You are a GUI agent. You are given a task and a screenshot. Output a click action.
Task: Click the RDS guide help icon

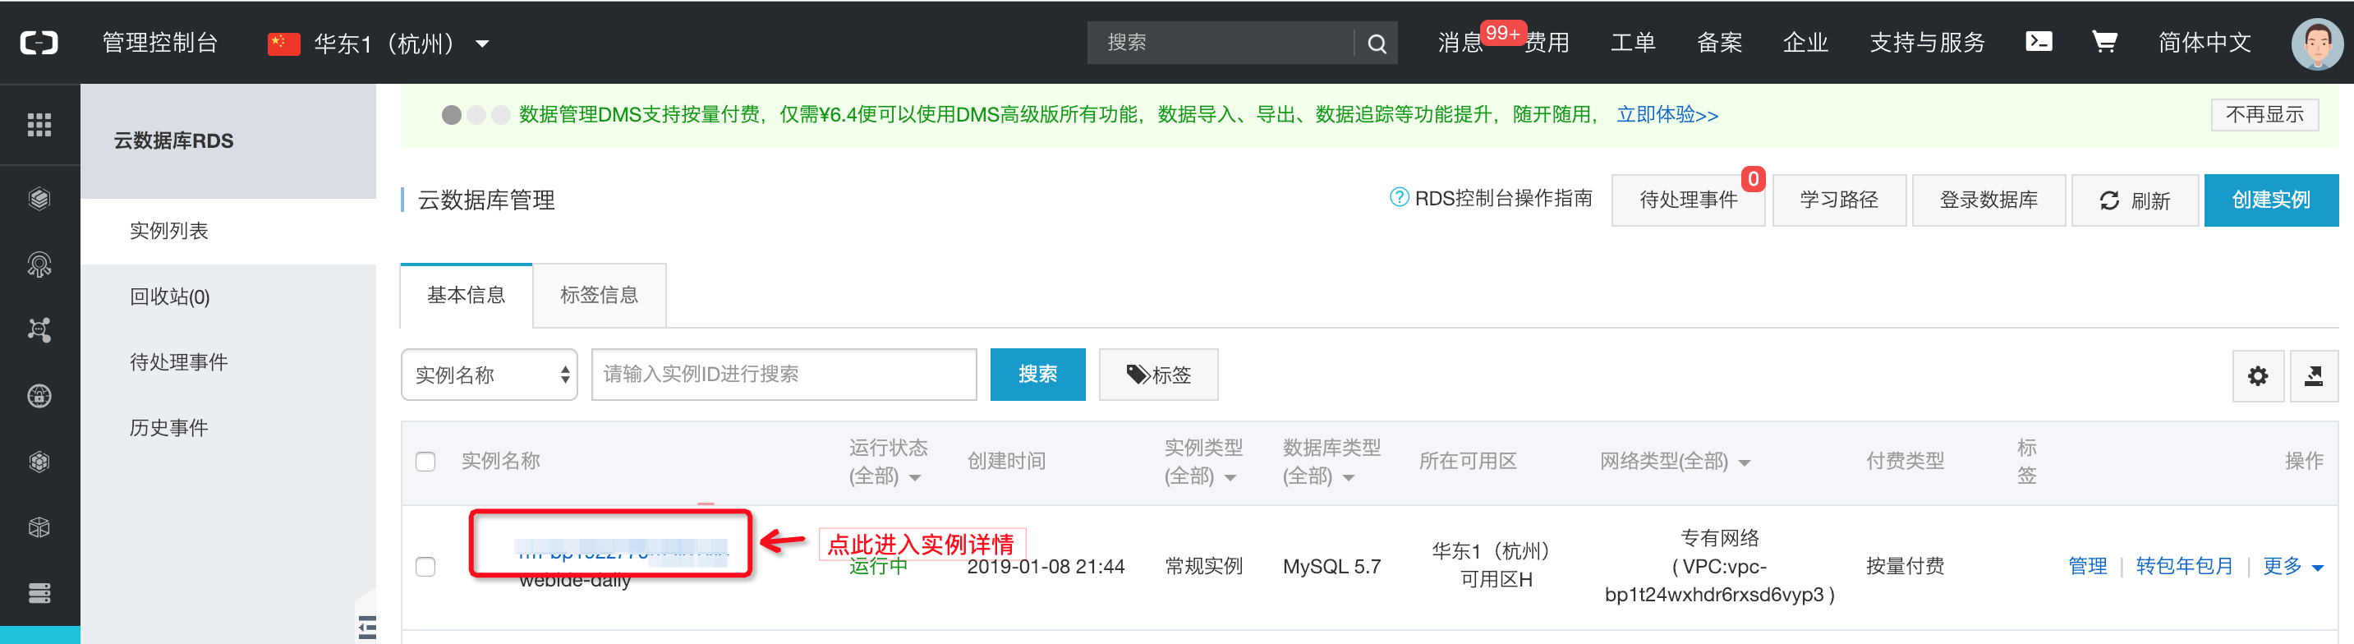click(1398, 197)
